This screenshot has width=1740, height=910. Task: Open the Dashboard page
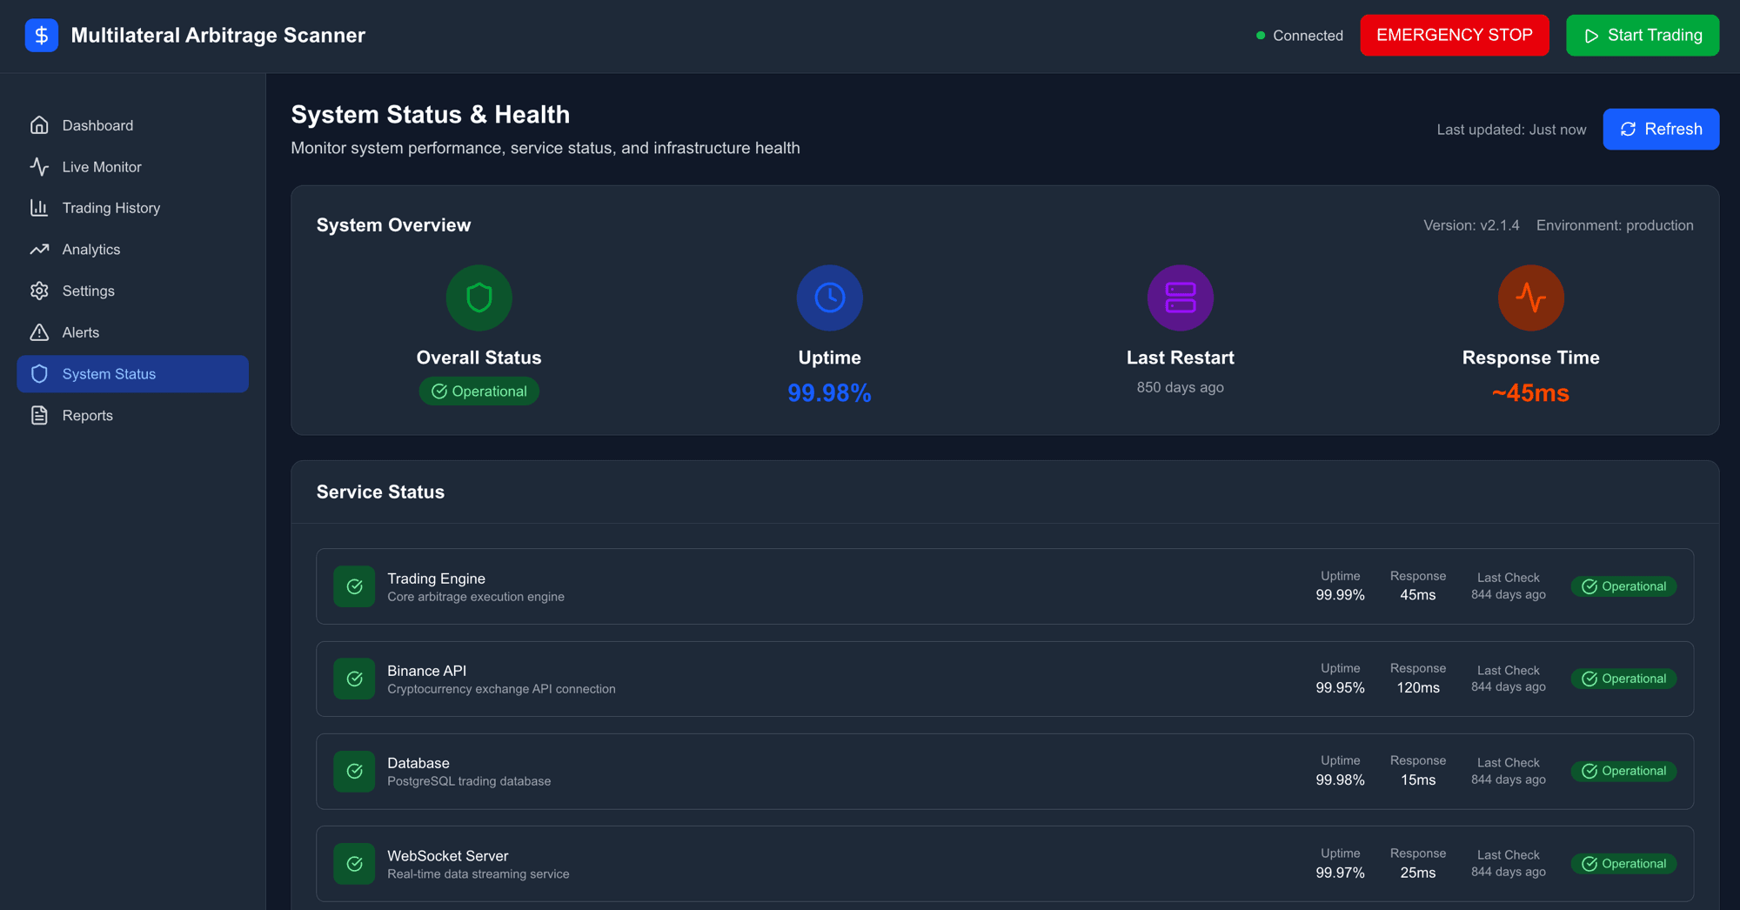point(133,125)
